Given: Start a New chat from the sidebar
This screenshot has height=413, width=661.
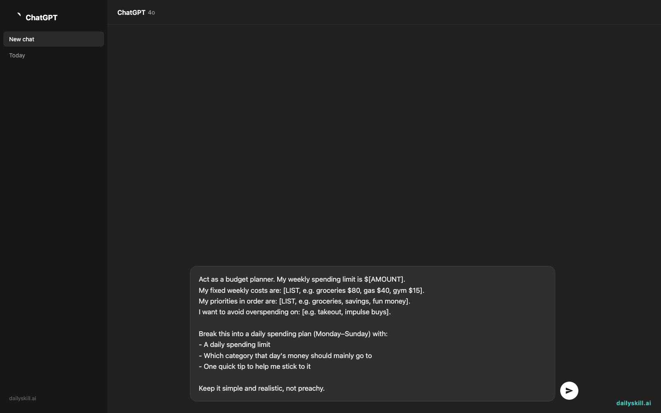Looking at the screenshot, I should [54, 39].
